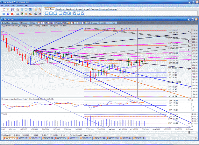Click the New document icon
The width and height of the screenshot is (199, 145).
pyautogui.click(x=4, y=10)
